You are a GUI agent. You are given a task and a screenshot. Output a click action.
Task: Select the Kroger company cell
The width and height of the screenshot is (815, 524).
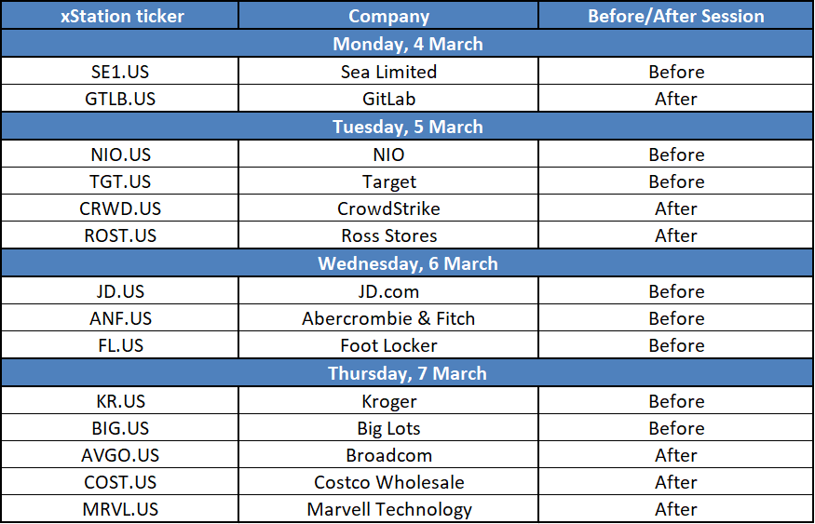pyautogui.click(x=388, y=400)
